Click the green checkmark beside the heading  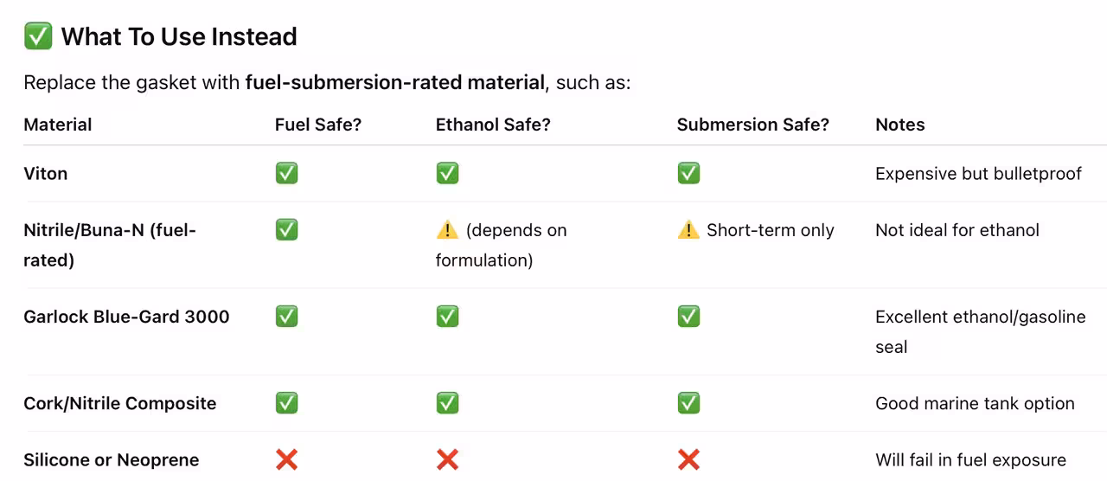38,36
